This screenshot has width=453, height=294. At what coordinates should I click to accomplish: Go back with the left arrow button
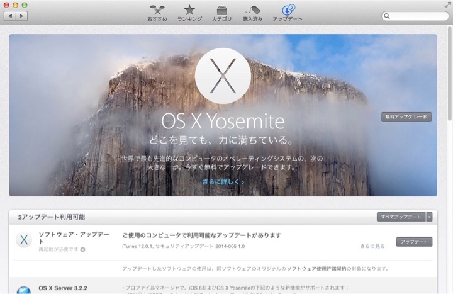(10, 16)
